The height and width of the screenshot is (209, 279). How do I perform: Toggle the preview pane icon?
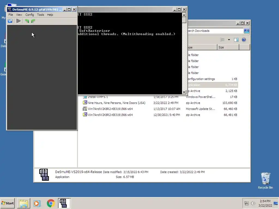click(x=236, y=40)
